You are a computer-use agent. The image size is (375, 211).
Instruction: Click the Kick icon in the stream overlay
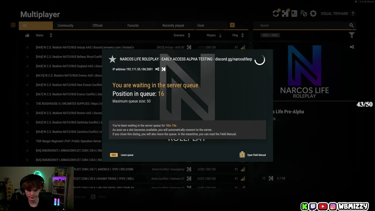305,207
